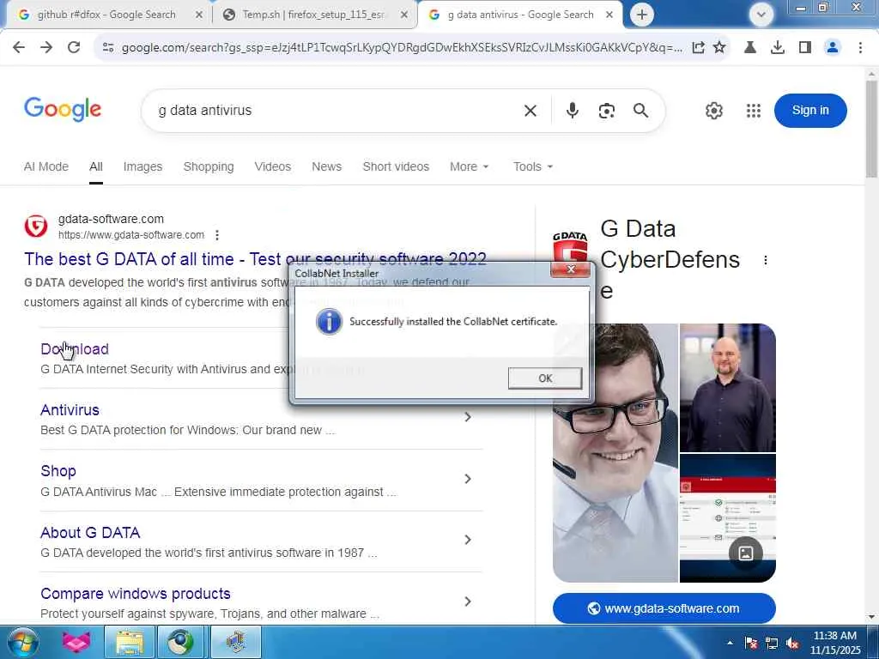Switch to github r#dfox browser tab
Image resolution: width=879 pixels, height=659 pixels.
point(106,15)
